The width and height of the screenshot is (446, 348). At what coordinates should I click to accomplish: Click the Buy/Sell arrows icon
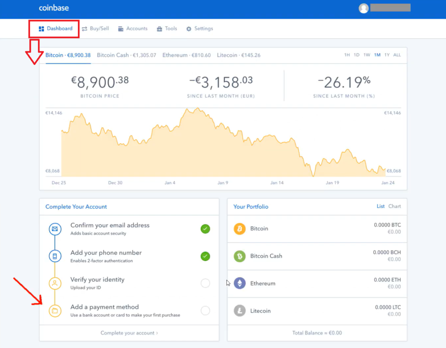(x=84, y=29)
